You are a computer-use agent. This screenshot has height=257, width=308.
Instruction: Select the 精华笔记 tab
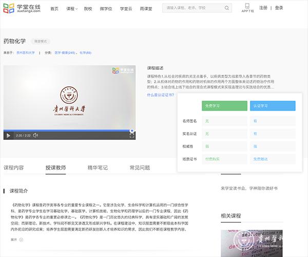point(98,168)
